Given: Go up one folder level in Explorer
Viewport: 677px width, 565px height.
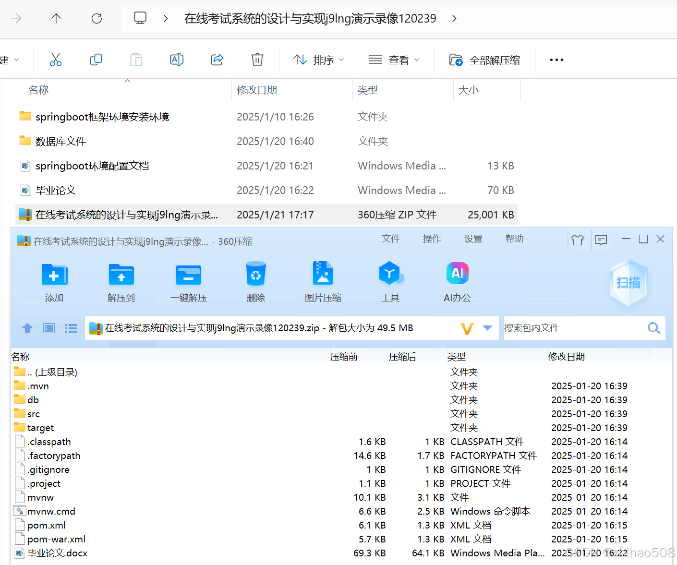Looking at the screenshot, I should click(x=56, y=18).
